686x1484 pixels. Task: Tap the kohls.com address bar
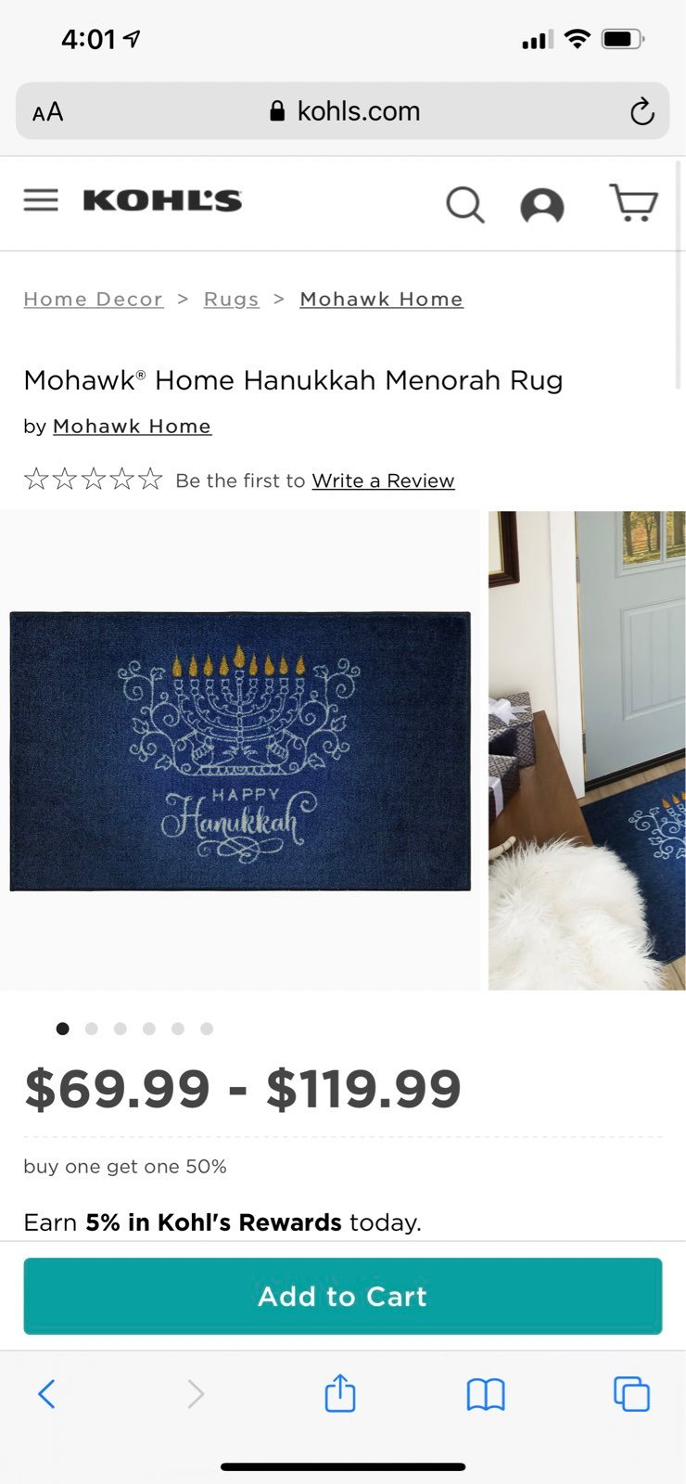click(x=343, y=111)
